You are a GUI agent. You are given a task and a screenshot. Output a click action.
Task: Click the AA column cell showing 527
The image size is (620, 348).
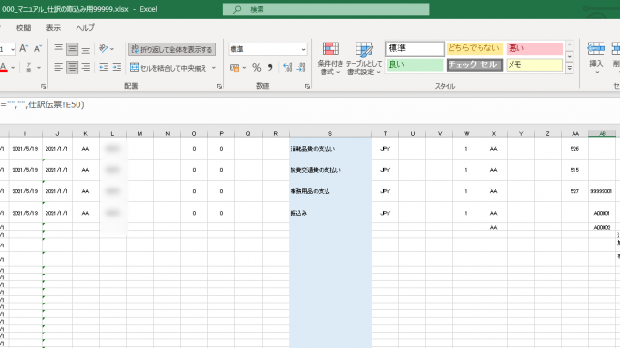tap(574, 191)
